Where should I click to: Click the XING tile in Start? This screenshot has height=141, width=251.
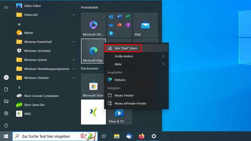pyautogui.click(x=93, y=112)
